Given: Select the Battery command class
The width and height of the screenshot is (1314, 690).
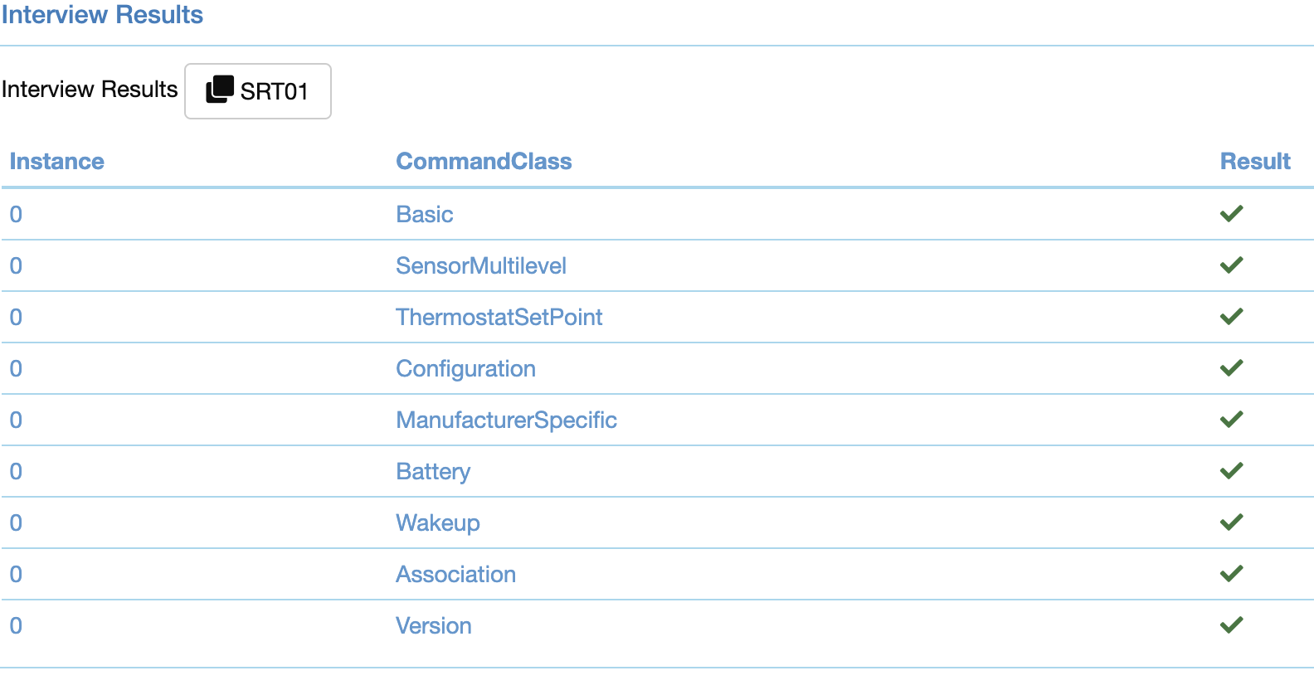Looking at the screenshot, I should tap(433, 471).
